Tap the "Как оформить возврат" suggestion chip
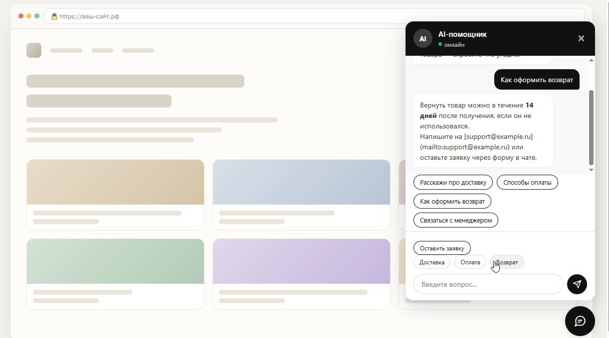609x338 pixels. [x=452, y=201]
